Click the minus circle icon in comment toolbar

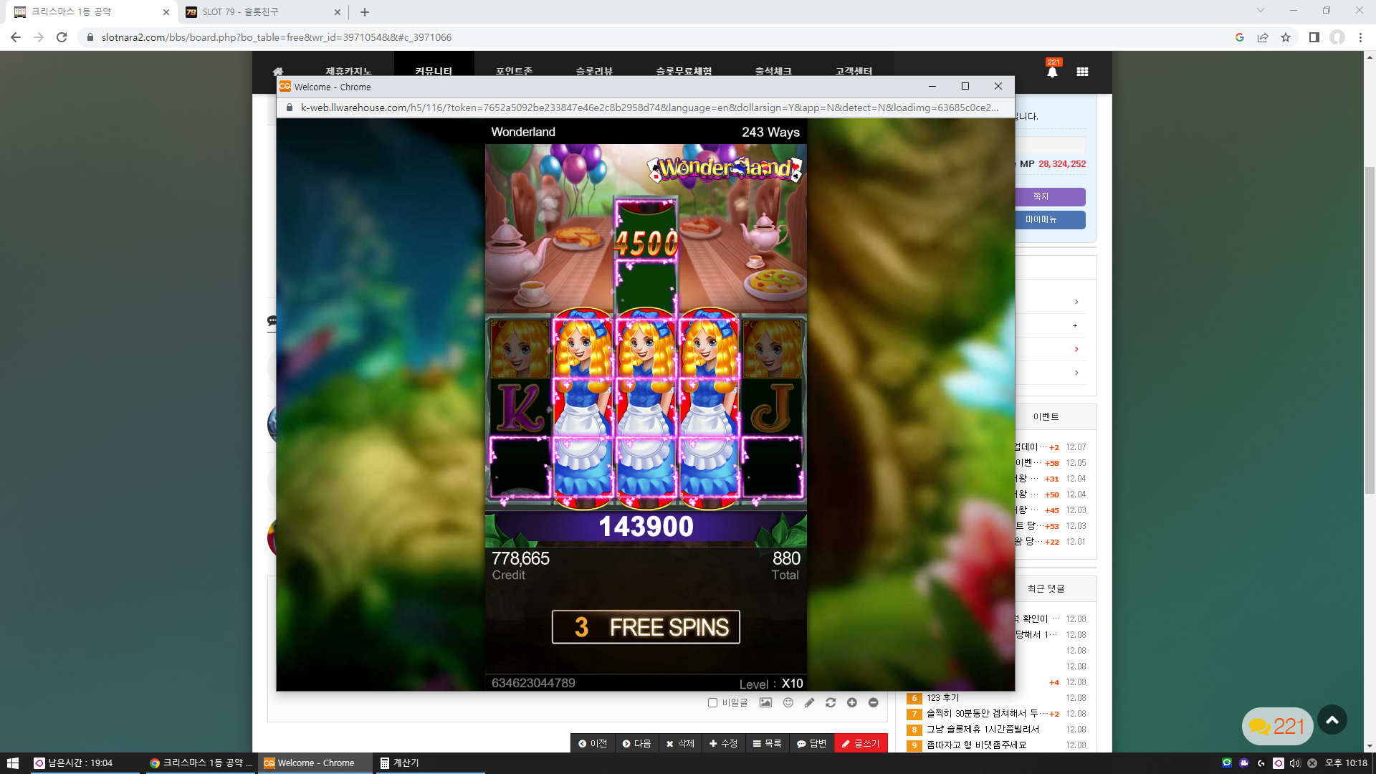873,702
